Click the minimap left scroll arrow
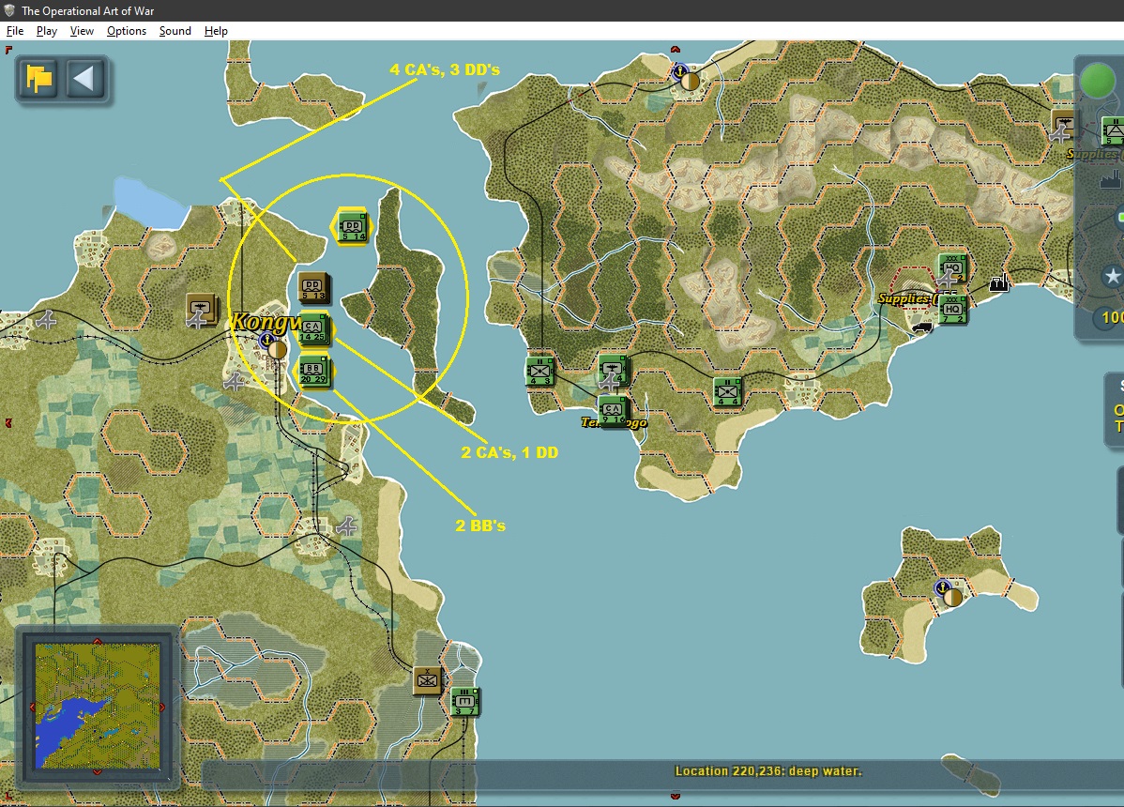1124x807 pixels. point(32,707)
